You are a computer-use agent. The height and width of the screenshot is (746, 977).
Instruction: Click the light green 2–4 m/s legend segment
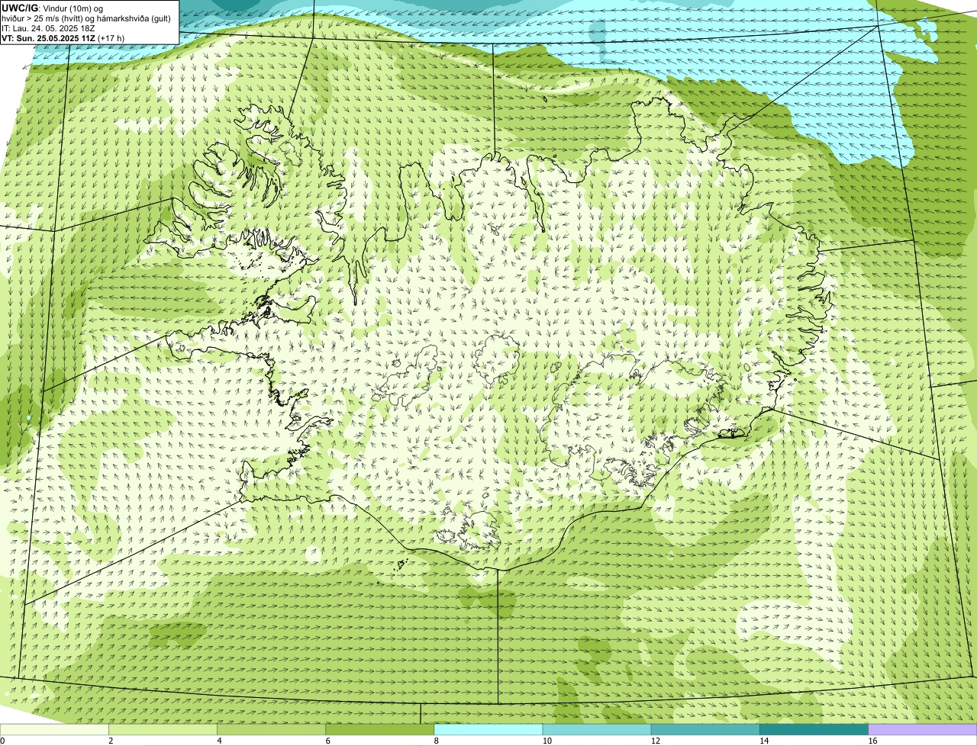coord(163,730)
